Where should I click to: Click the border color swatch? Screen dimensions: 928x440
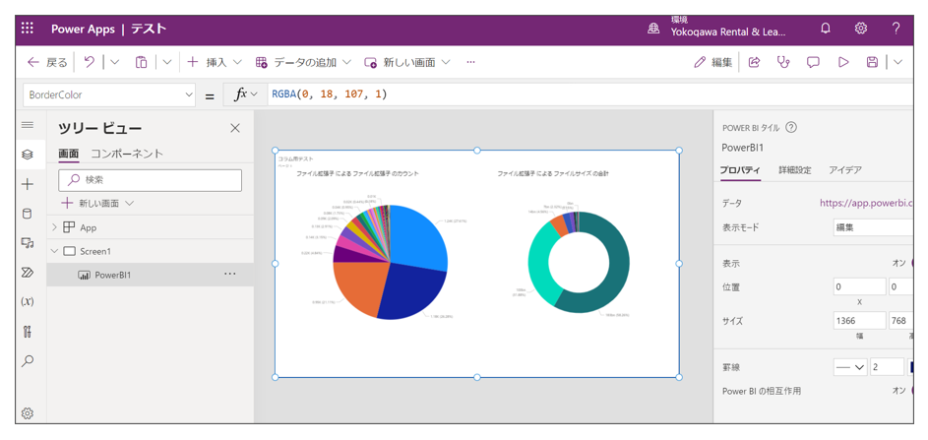[911, 367]
